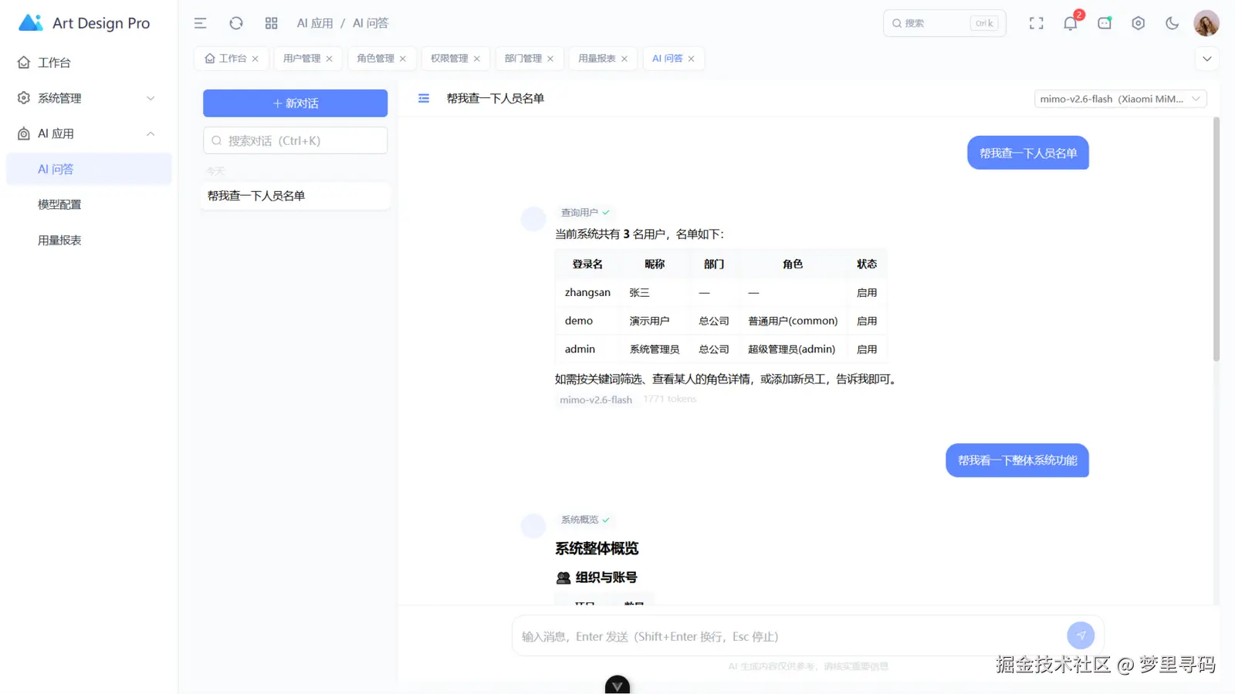The width and height of the screenshot is (1235, 694).
Task: Open the tab list dropdown chevron
Action: point(1207,59)
